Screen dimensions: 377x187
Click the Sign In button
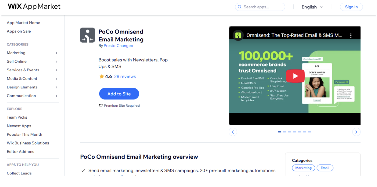[351, 7]
